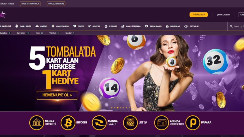
Task: Click the Yatırım Yap button
Action: (x=199, y=15)
